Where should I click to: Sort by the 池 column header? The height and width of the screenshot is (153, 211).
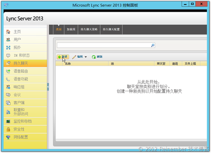coord(131,64)
